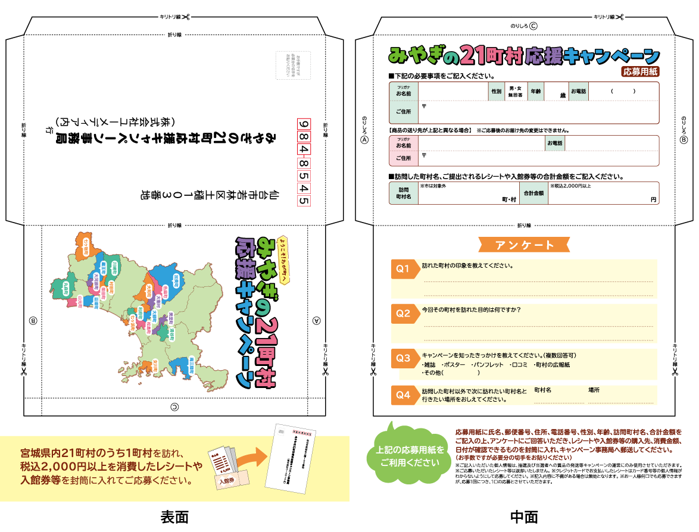The width and height of the screenshot is (699, 532).
Task: Click the アンケート orange banner
Action: pyautogui.click(x=524, y=245)
